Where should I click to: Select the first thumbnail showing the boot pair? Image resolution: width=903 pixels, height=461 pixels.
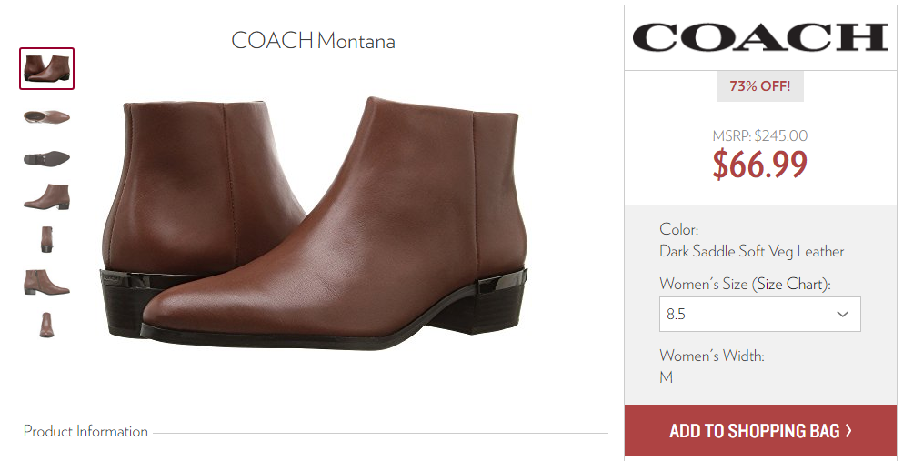click(x=46, y=68)
